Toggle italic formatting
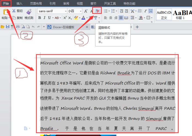This screenshot has height=136, width=192. coord(44,18)
